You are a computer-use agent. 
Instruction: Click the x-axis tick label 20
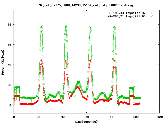click(38, 117)
